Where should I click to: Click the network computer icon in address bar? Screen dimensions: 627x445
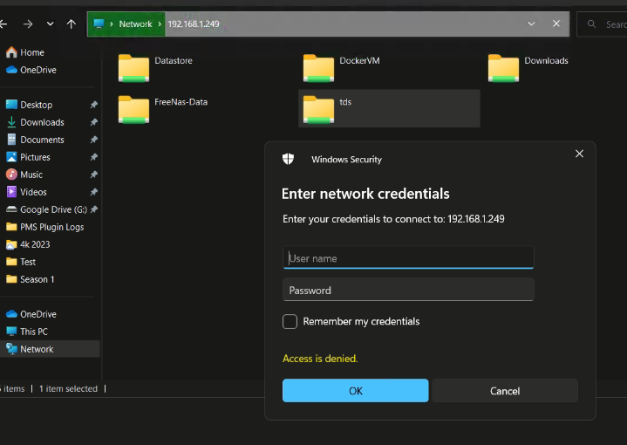click(99, 24)
